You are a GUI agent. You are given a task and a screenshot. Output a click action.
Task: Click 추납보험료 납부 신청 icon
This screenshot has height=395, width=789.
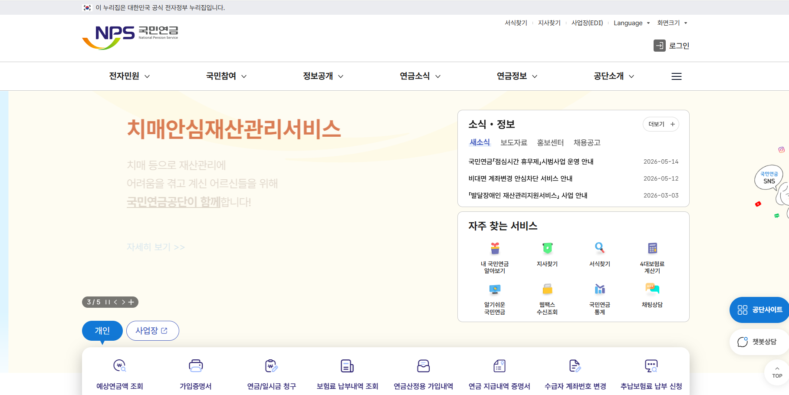click(x=651, y=366)
